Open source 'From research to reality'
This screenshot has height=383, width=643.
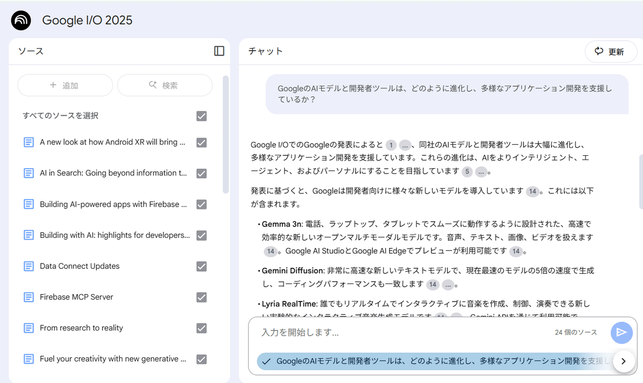(81, 328)
